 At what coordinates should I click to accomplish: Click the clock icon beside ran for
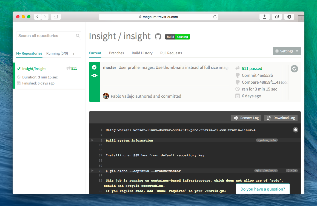coord(238,89)
